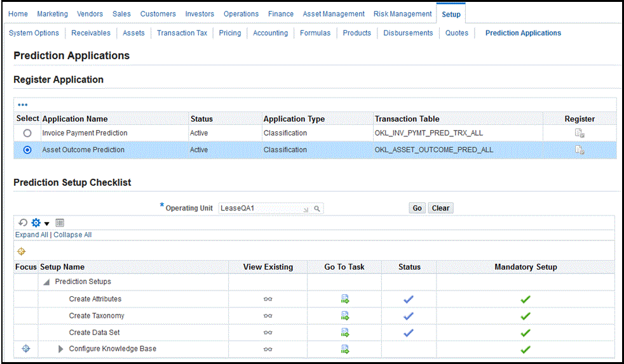Open Formulas subtab
Screen dimensions: 624x364
click(x=315, y=33)
